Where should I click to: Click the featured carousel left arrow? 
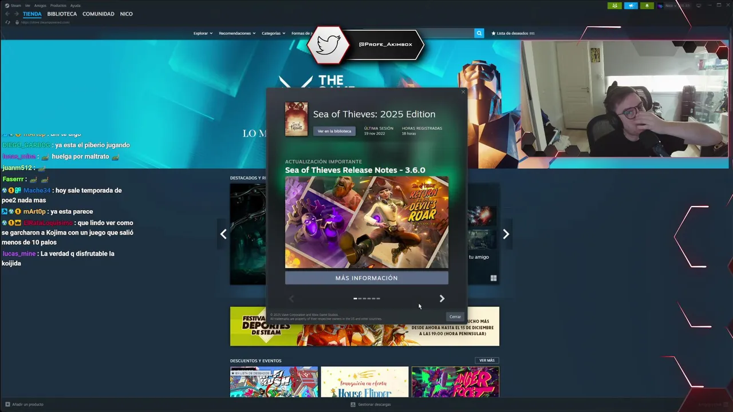(x=223, y=234)
